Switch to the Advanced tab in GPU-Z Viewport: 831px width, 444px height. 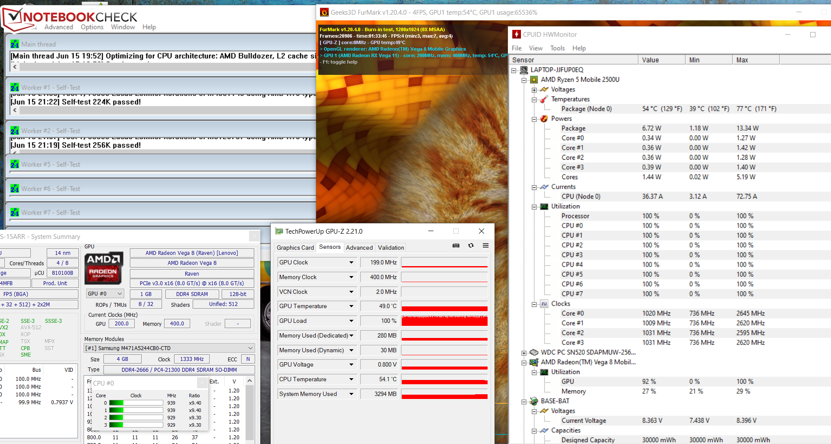coord(359,248)
